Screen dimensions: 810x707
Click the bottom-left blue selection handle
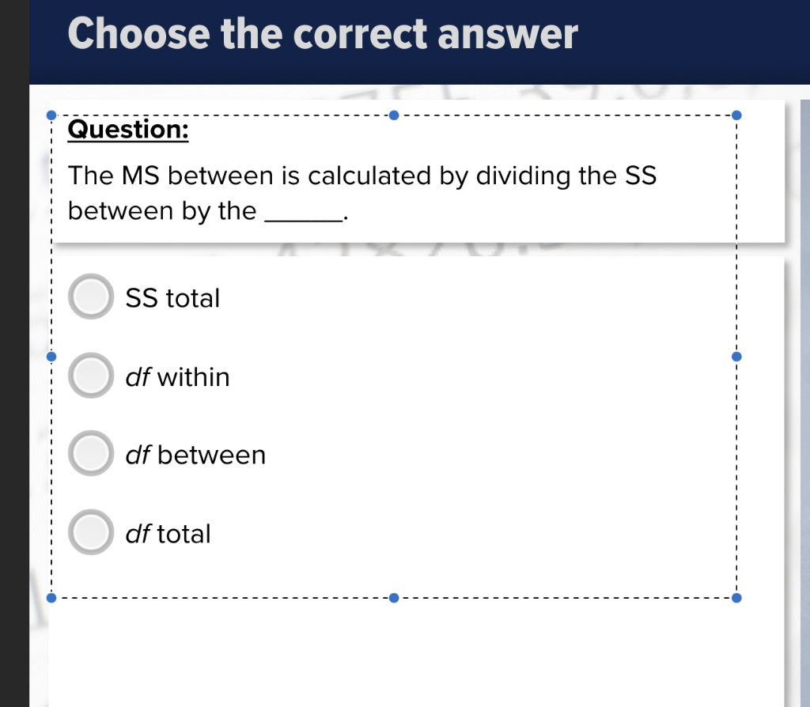[x=51, y=597]
